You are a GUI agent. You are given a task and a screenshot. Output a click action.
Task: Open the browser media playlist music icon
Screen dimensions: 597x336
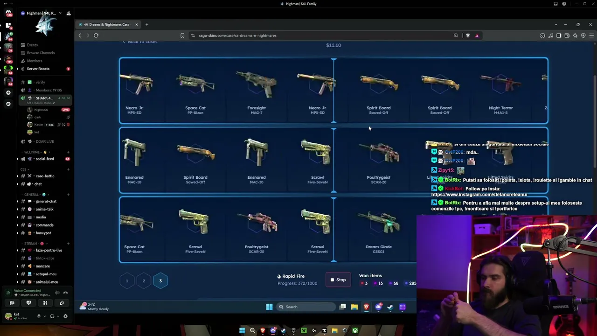[x=551, y=35]
